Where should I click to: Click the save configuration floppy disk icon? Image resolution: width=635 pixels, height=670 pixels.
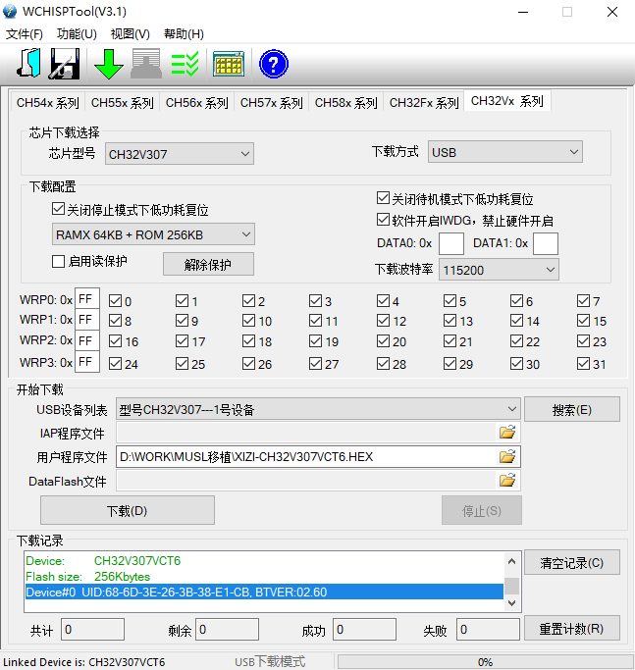pyautogui.click(x=65, y=63)
